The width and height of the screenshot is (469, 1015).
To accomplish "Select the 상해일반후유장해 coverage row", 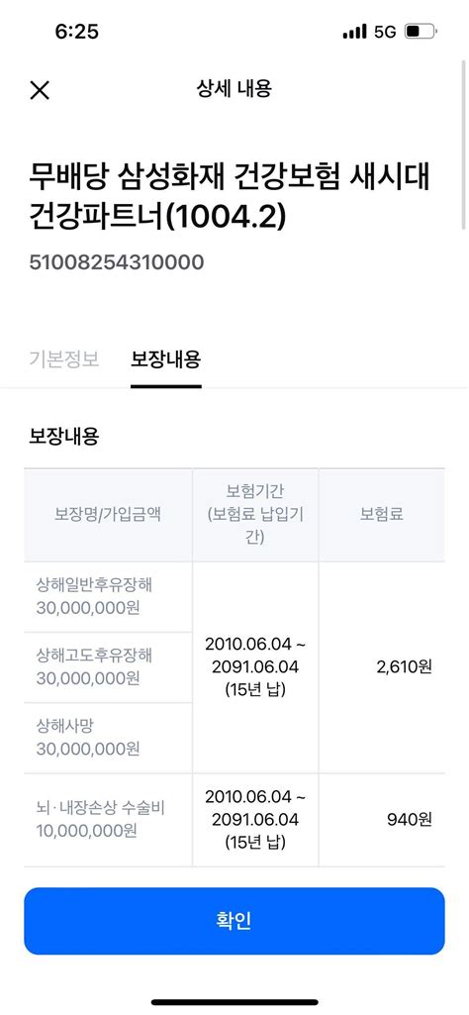I will [108, 597].
